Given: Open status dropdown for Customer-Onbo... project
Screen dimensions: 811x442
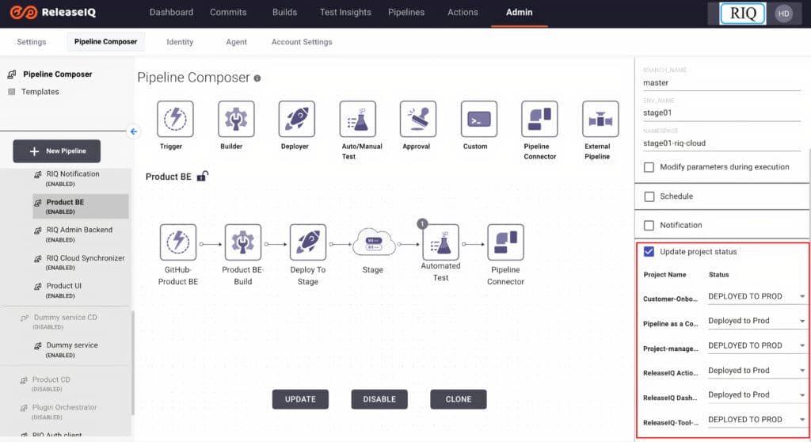Looking at the screenshot, I should pyautogui.click(x=756, y=296).
